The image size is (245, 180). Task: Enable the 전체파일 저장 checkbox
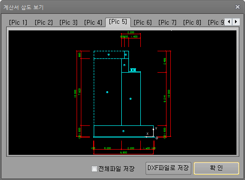pos(94,169)
